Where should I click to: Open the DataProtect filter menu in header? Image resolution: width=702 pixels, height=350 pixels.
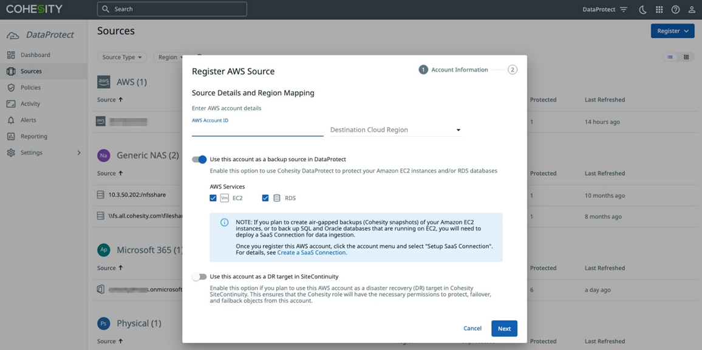click(x=604, y=9)
